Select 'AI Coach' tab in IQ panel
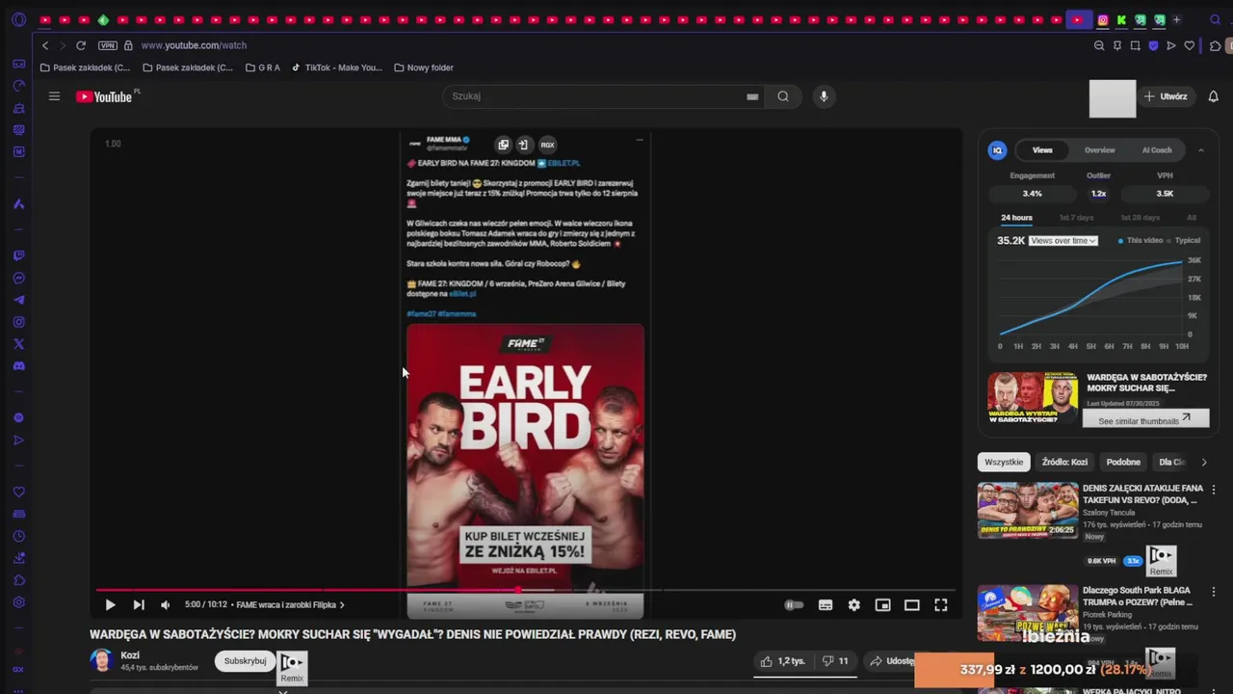The height and width of the screenshot is (694, 1233). point(1157,150)
